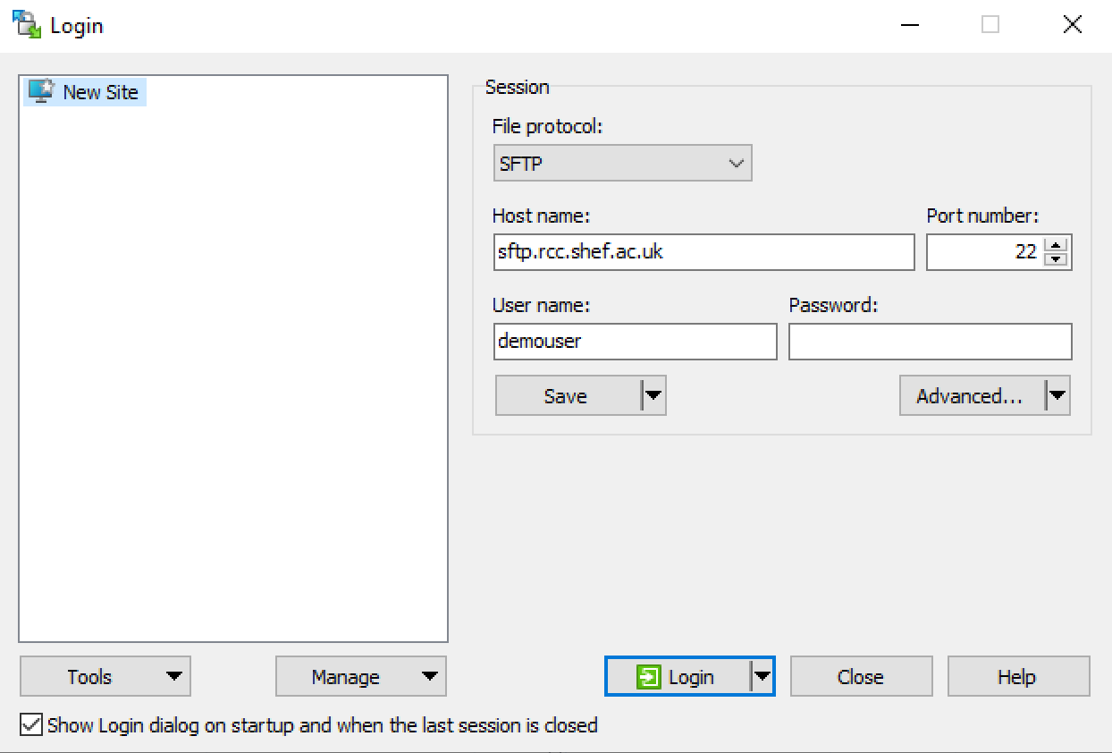Click the Port number field
This screenshot has height=753, width=1112.
tap(983, 252)
